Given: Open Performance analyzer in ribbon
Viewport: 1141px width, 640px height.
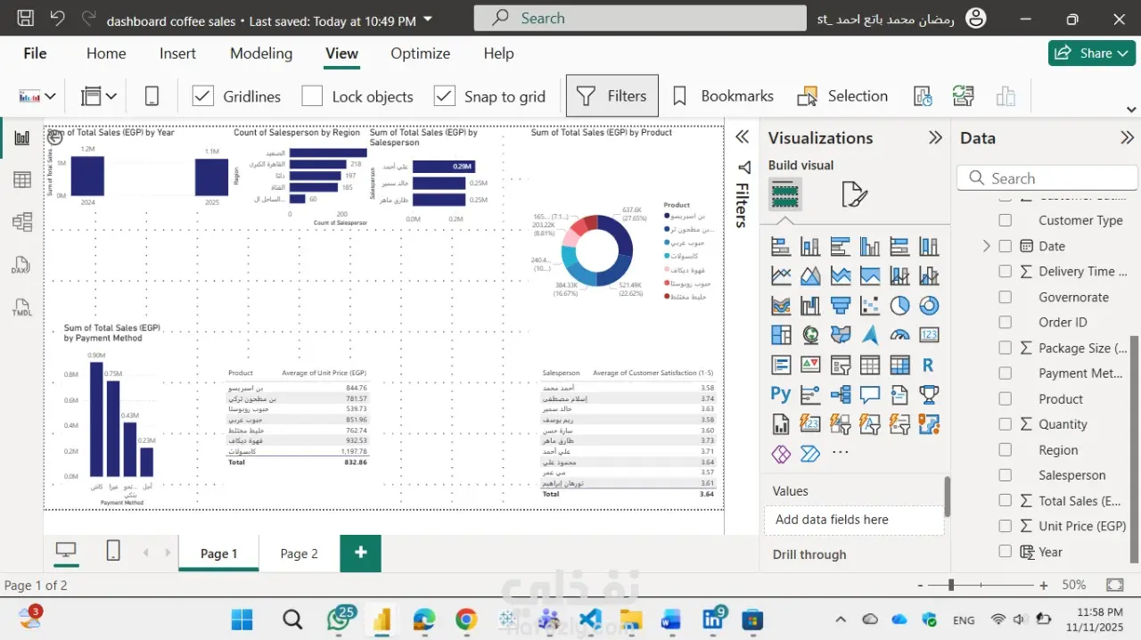Looking at the screenshot, I should tap(923, 96).
